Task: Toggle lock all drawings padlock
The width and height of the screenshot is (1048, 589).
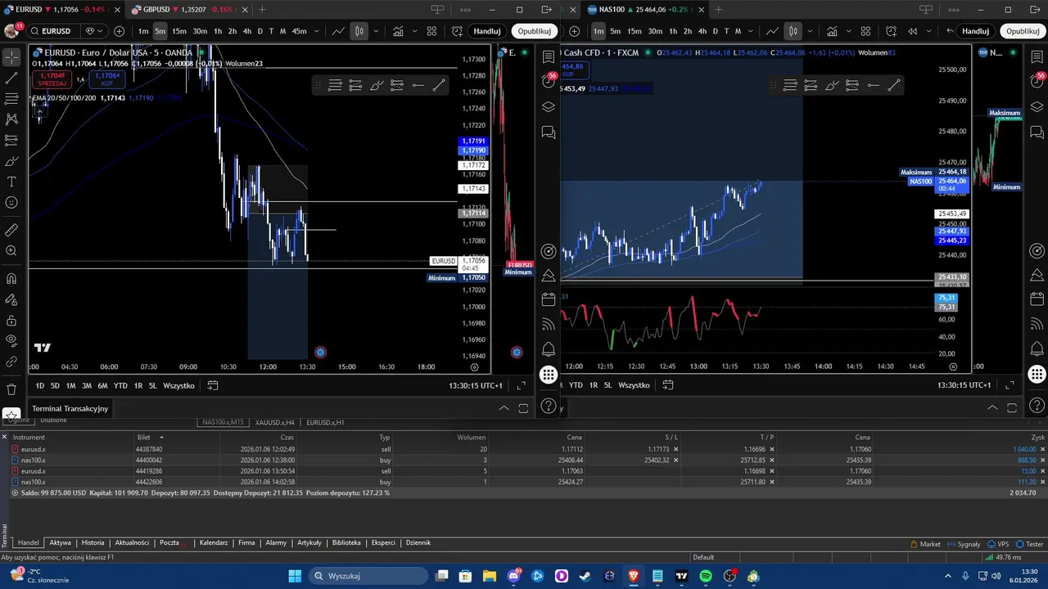Action: click(x=11, y=321)
